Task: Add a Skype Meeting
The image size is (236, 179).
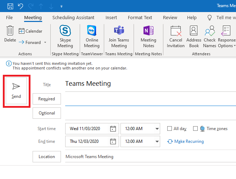Action: (x=65, y=37)
